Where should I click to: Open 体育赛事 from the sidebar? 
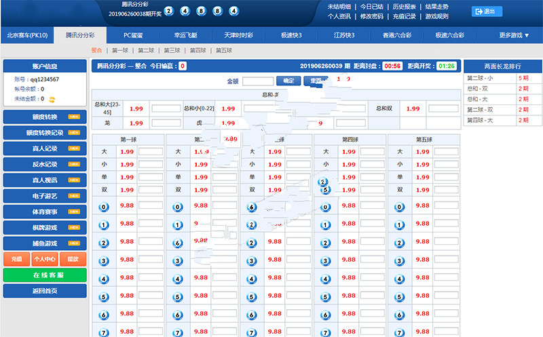tap(45, 212)
